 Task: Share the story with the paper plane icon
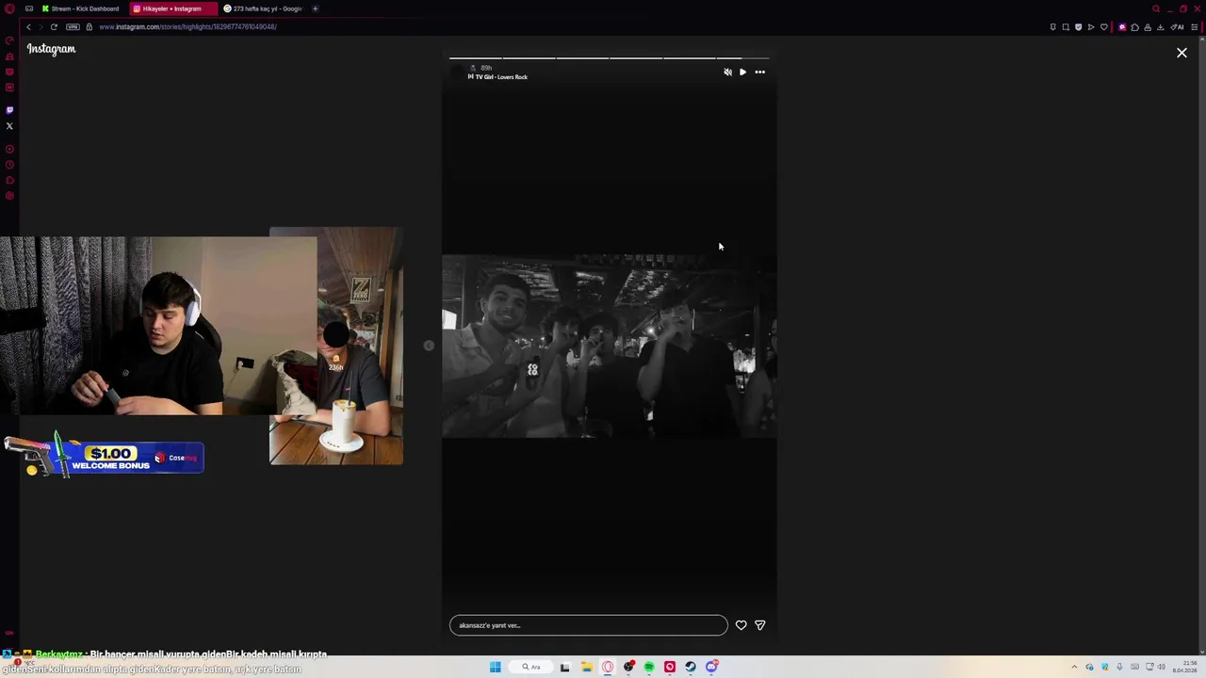(x=759, y=625)
